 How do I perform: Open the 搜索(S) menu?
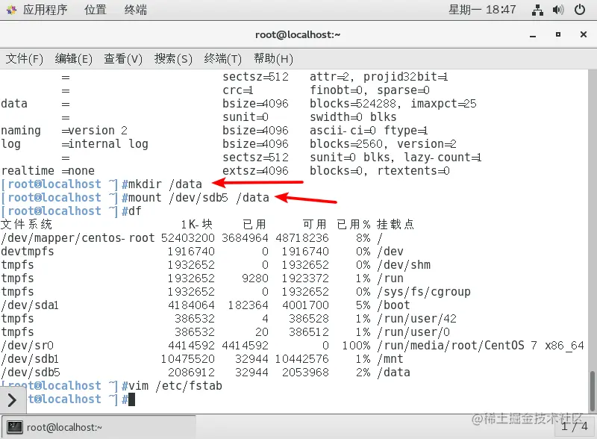point(173,59)
